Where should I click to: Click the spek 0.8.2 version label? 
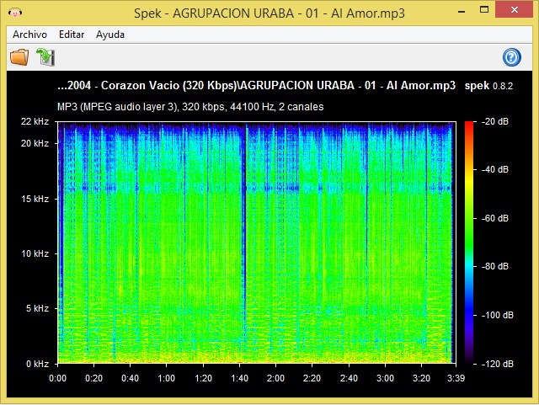pos(488,86)
